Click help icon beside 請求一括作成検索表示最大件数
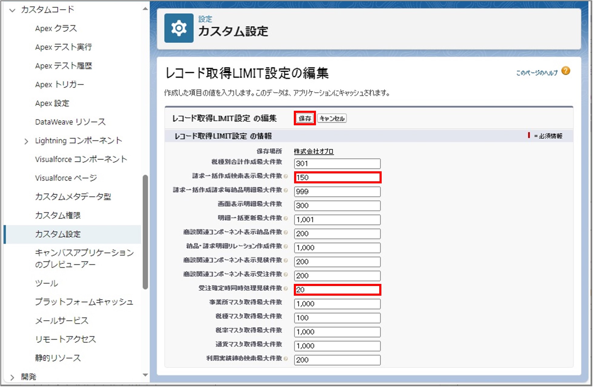 (286, 176)
